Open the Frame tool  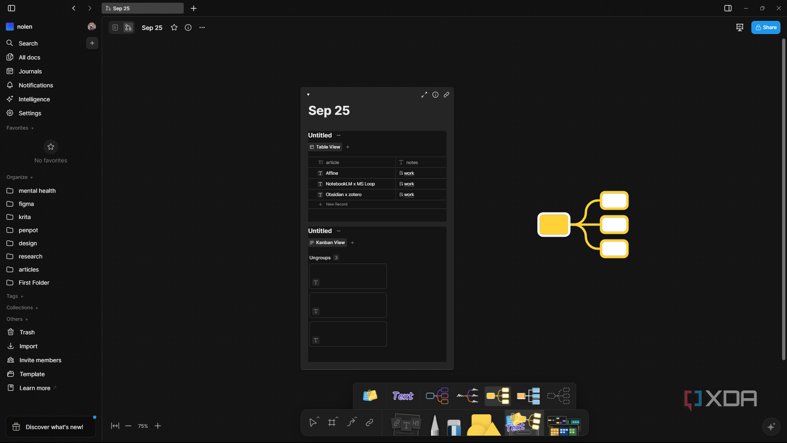332,422
